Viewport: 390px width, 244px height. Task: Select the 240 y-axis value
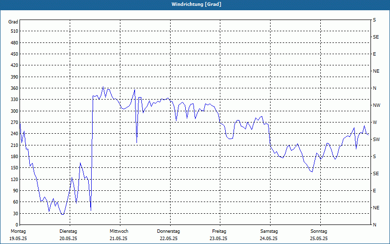pyautogui.click(x=15, y=134)
